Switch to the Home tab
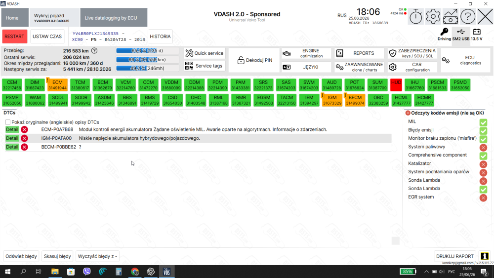Screen dimensions: 494x278 tap(15, 18)
